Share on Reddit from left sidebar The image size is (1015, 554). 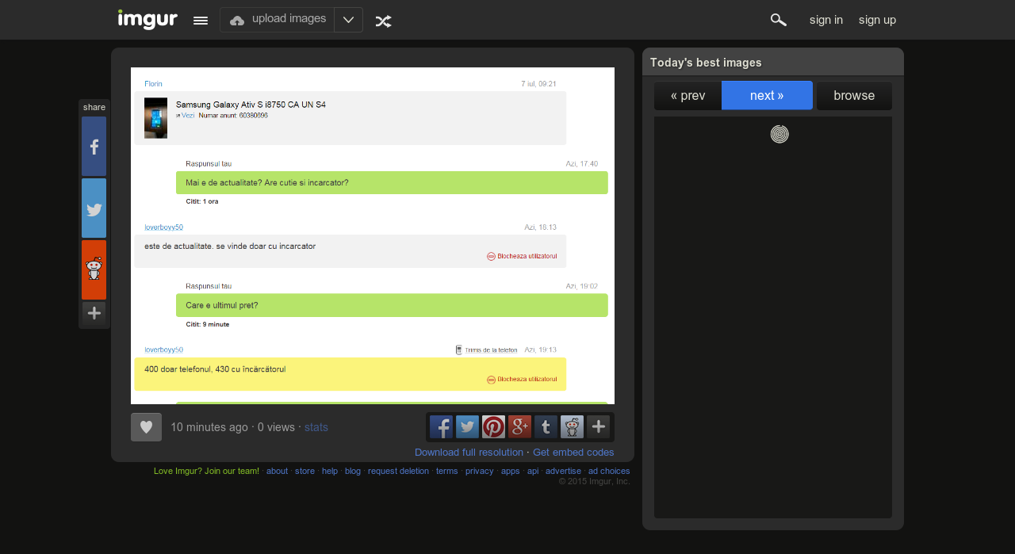point(94,270)
